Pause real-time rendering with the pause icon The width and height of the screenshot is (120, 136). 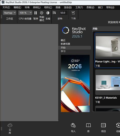(35, 13)
